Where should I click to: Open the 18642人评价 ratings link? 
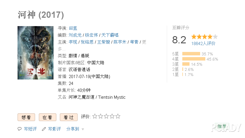(x=203, y=44)
